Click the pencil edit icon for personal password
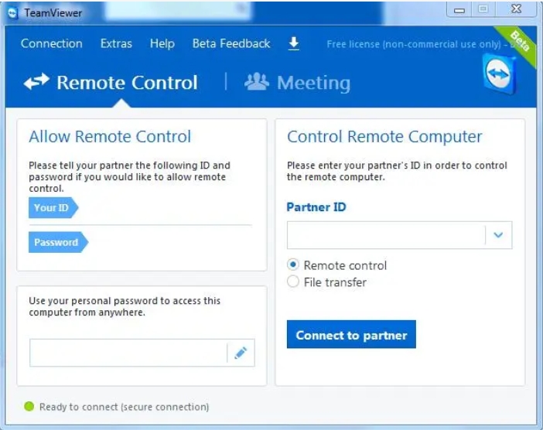Viewport: 543px width, 430px height. [241, 353]
